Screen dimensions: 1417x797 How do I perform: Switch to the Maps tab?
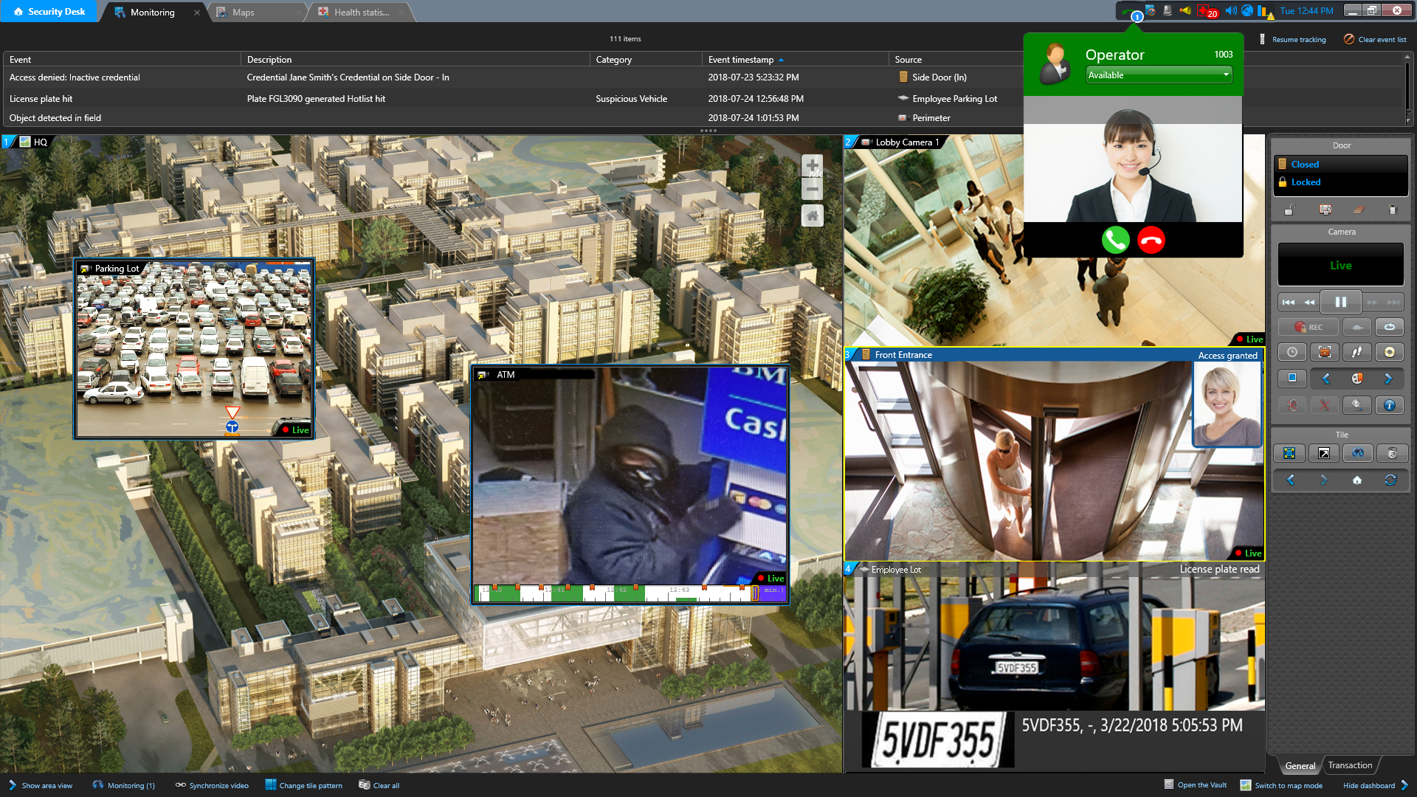[244, 12]
